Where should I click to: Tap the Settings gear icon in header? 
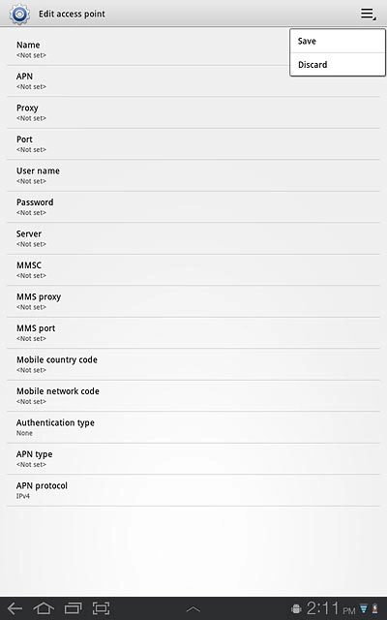click(x=19, y=14)
